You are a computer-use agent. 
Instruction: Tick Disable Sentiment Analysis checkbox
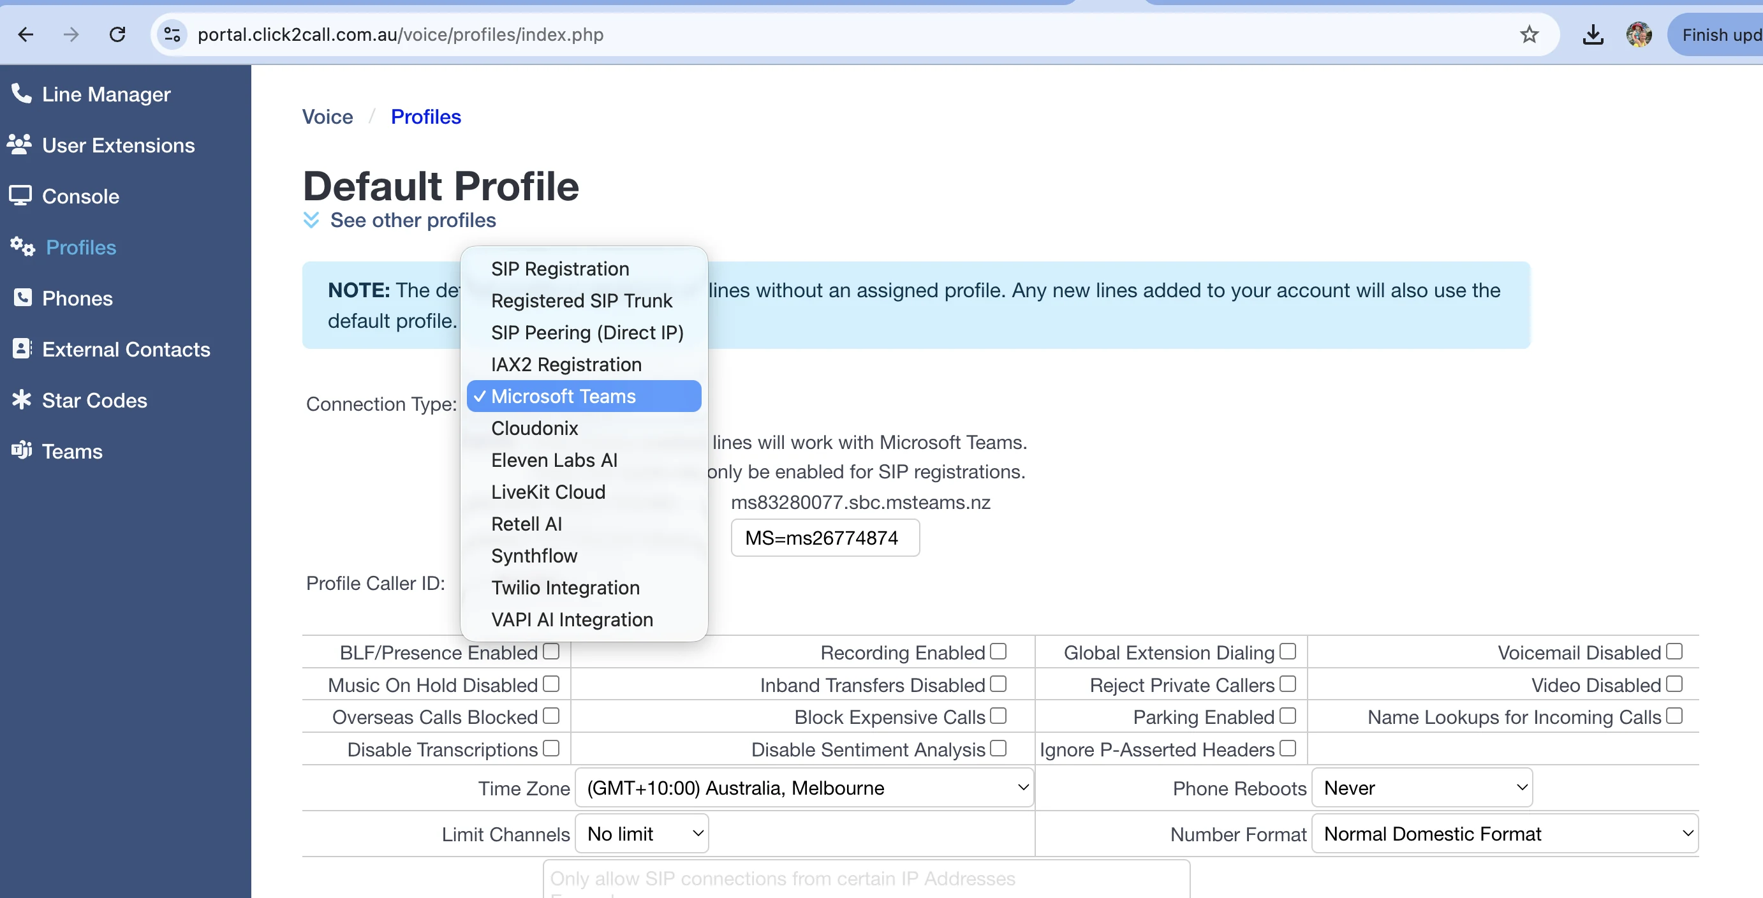998,749
